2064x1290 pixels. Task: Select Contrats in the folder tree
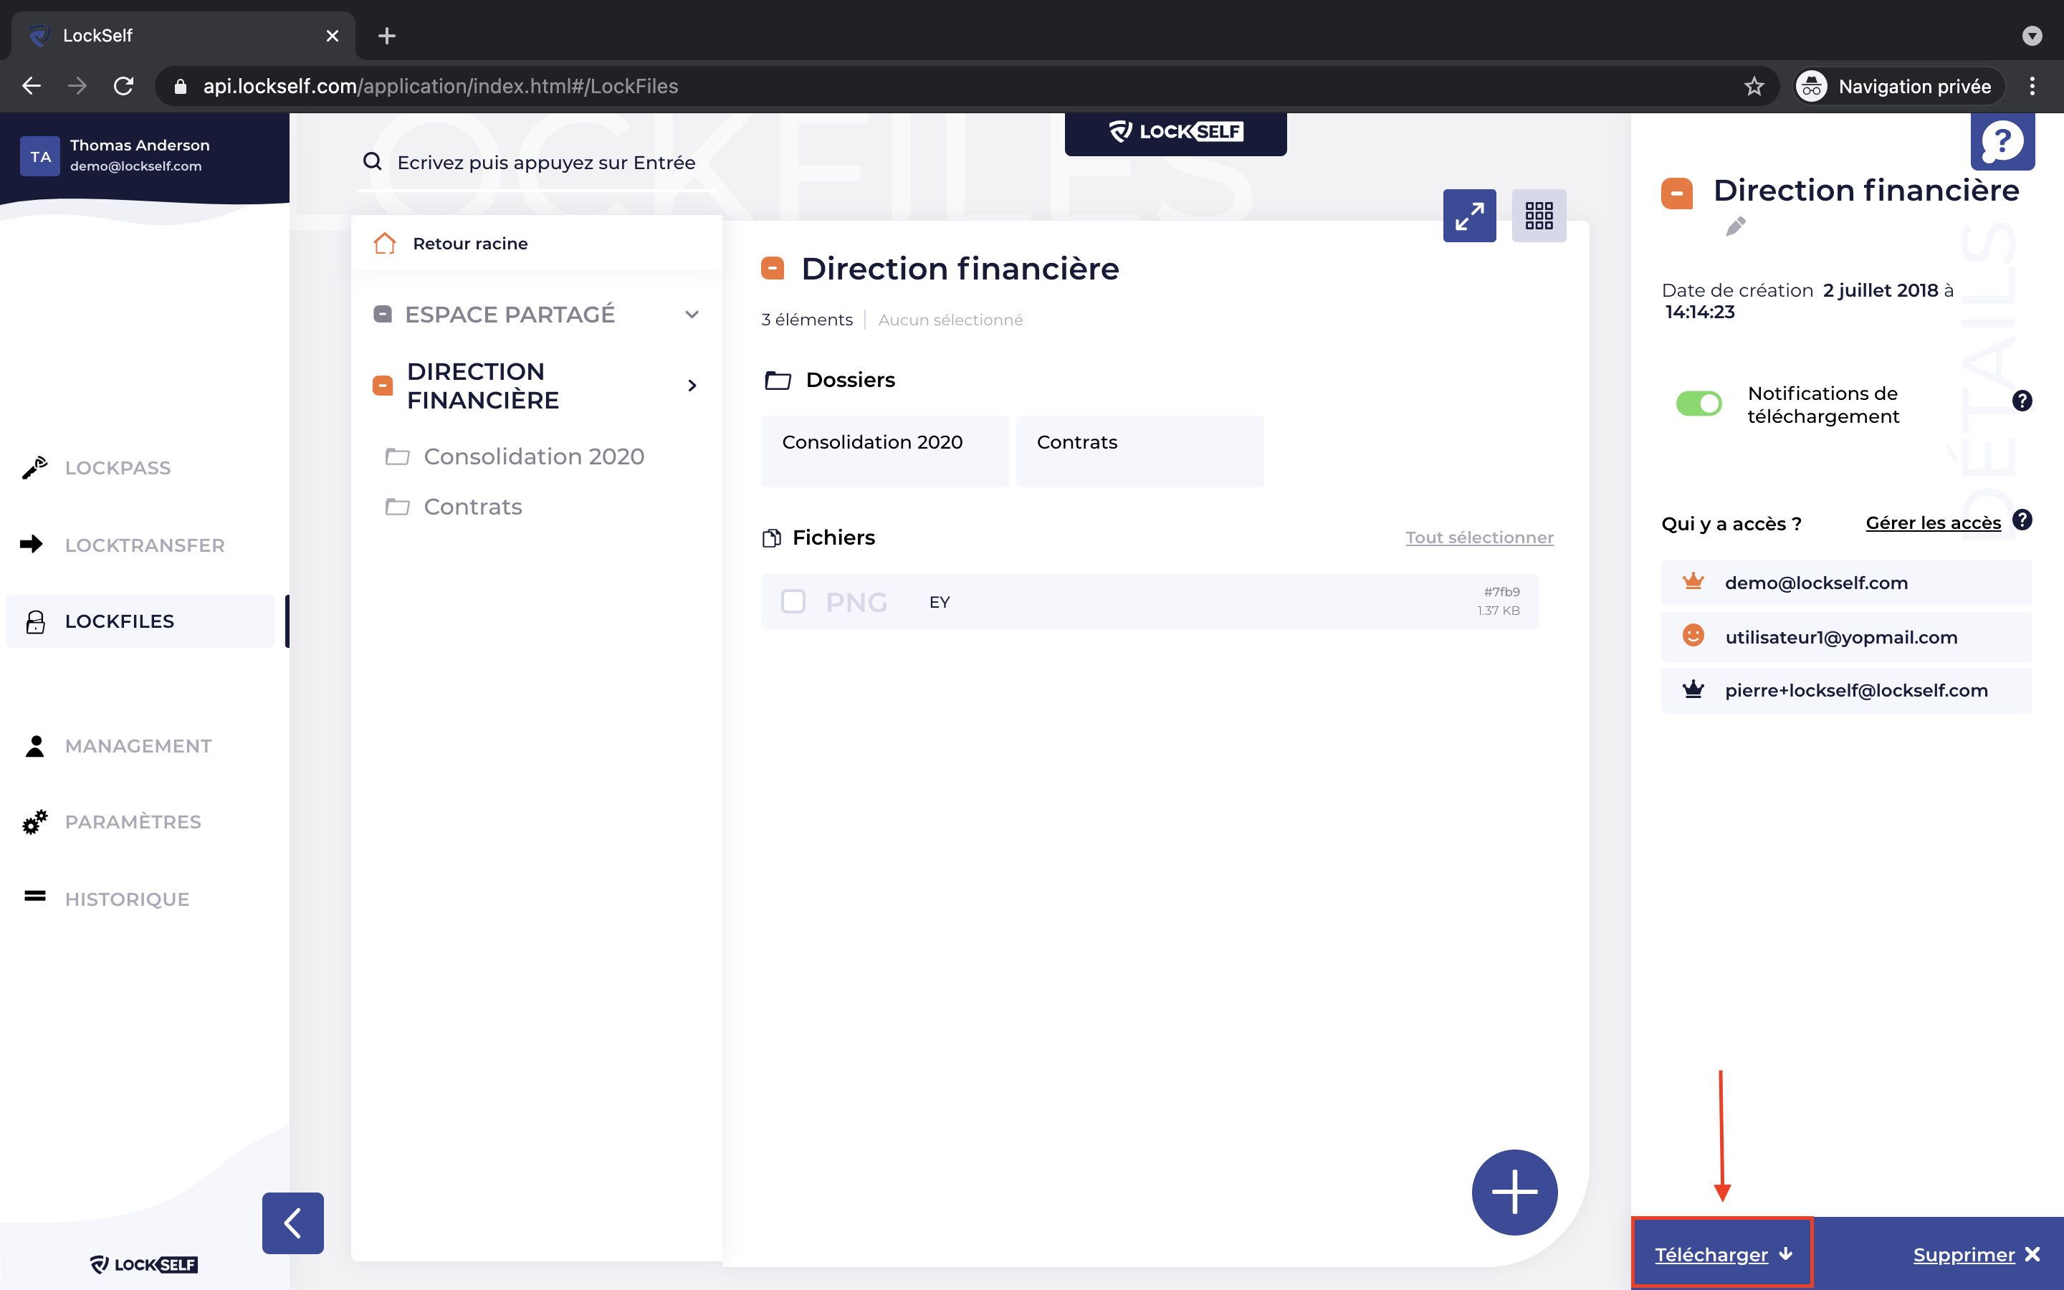tap(472, 507)
